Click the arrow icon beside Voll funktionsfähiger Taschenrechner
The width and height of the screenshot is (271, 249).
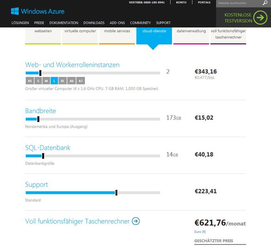coord(136,221)
